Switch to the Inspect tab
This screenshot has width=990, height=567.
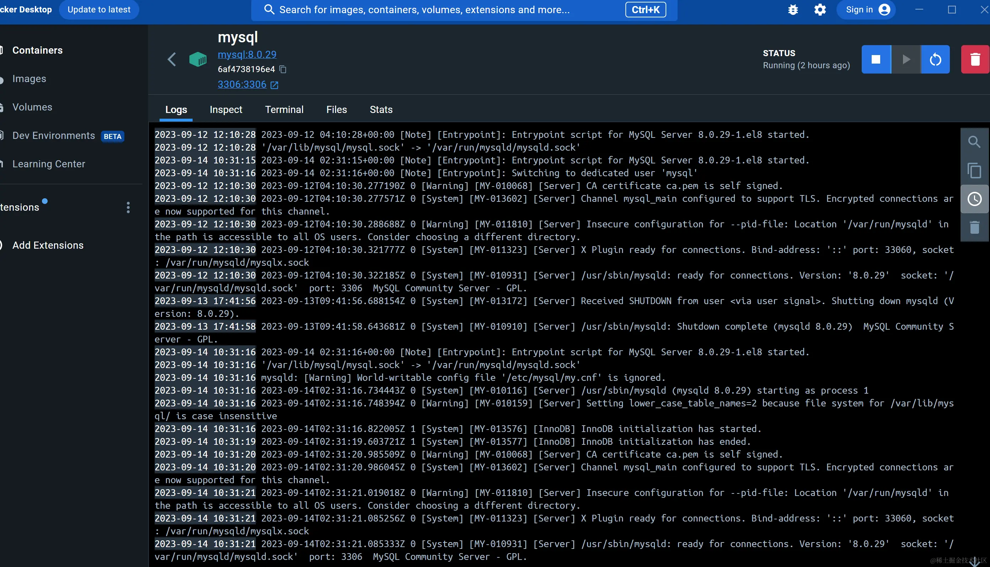click(x=226, y=109)
